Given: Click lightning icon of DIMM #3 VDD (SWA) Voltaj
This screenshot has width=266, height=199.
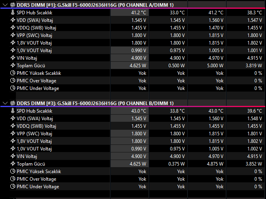Looking at the screenshot, I should (x=13, y=118).
